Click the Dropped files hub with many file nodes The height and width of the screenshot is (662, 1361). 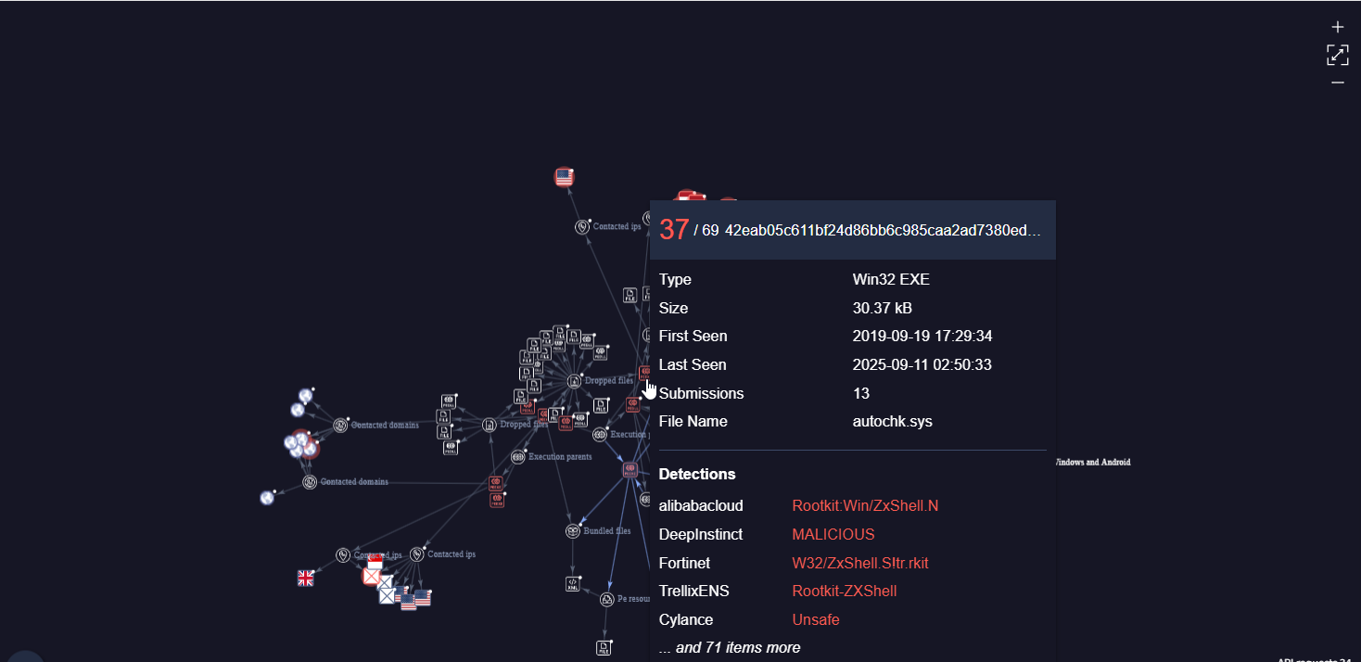click(574, 380)
